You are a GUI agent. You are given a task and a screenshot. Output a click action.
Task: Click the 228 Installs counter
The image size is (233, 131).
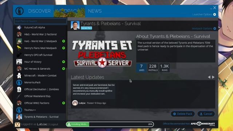[x=153, y=68]
